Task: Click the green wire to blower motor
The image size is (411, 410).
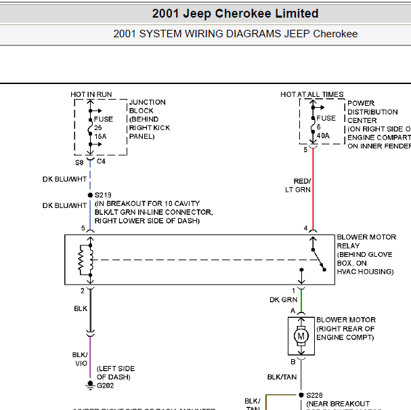Action: pyautogui.click(x=301, y=301)
